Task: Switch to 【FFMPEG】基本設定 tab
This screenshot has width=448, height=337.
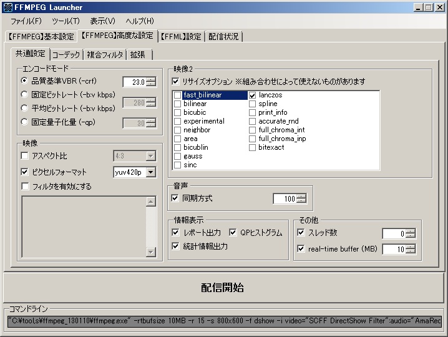Action: (41, 37)
